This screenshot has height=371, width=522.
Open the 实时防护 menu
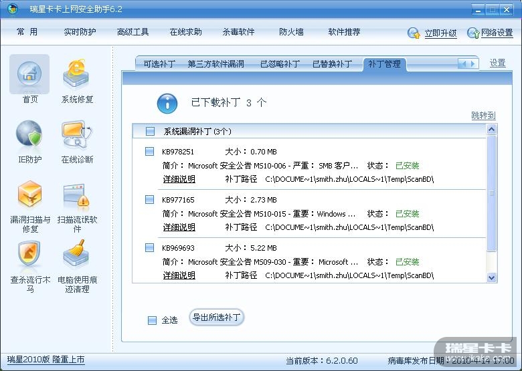tap(80, 32)
